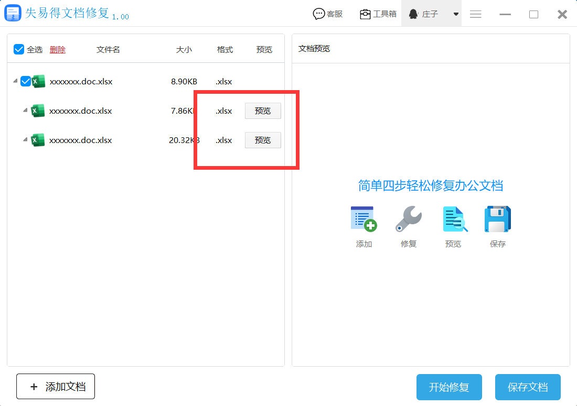Collapse the 8.90KB file tree row
The image size is (577, 406).
point(15,81)
